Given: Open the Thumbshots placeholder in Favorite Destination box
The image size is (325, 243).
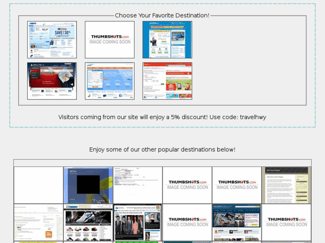Looking at the screenshot, I should click(110, 40).
